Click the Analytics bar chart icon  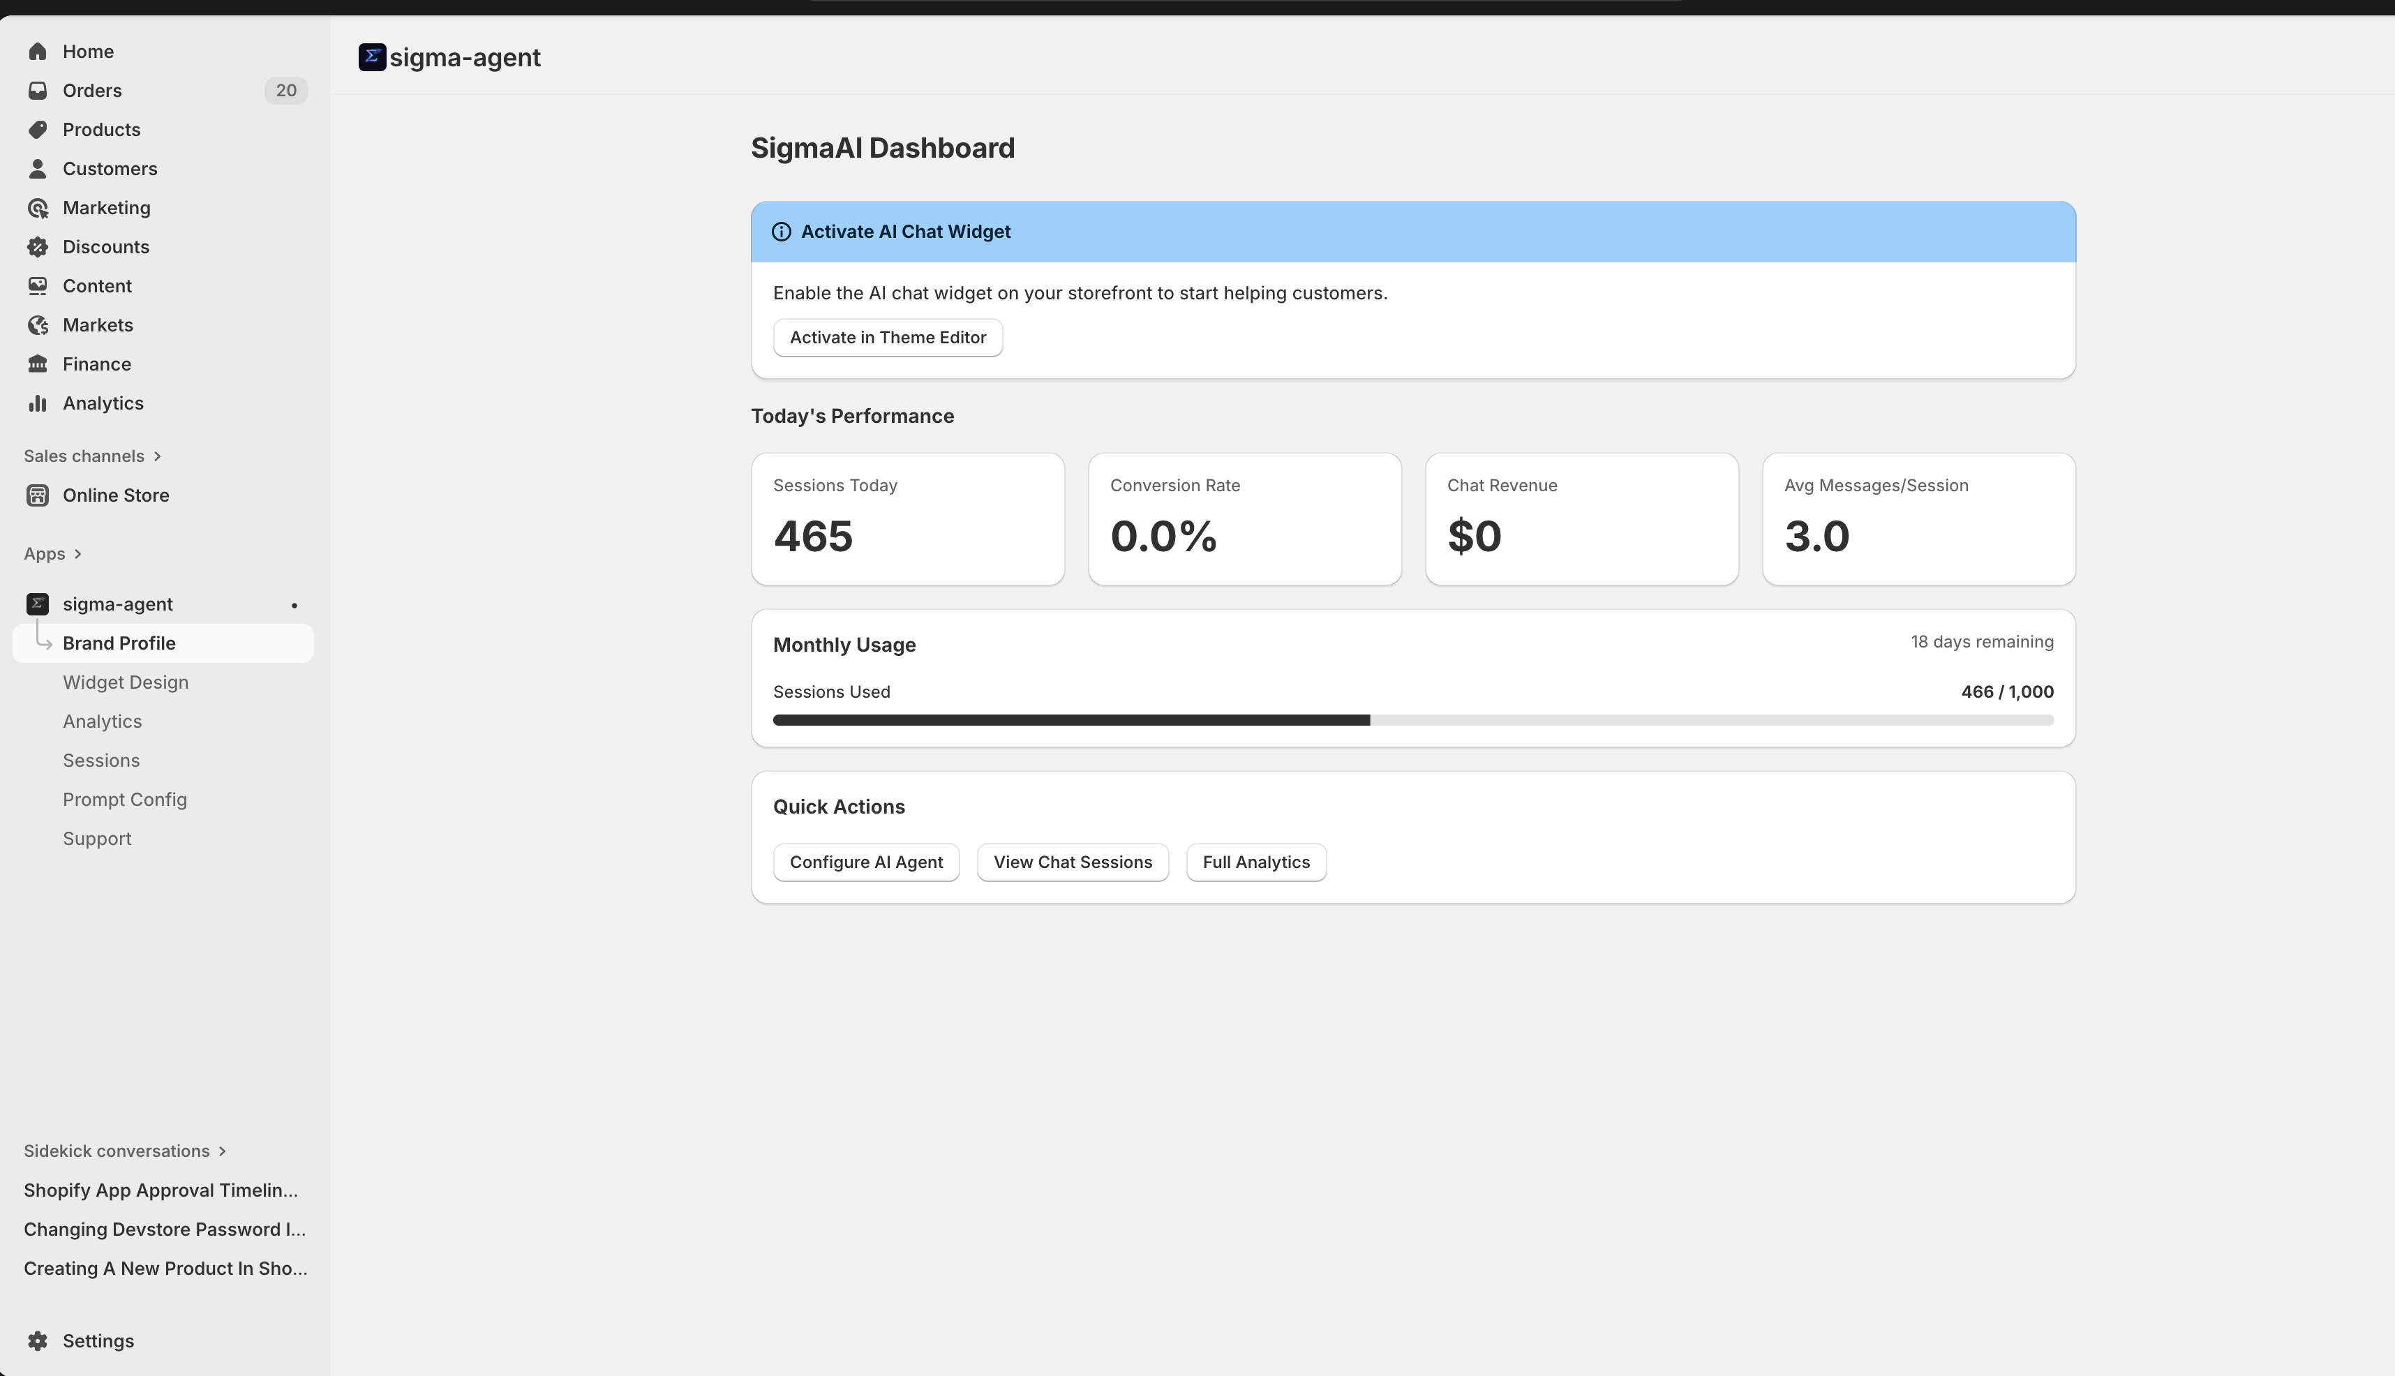click(38, 403)
